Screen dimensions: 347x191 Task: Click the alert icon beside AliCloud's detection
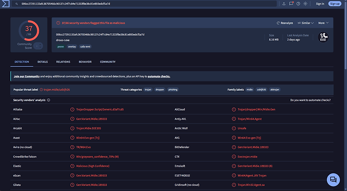pos(234,109)
